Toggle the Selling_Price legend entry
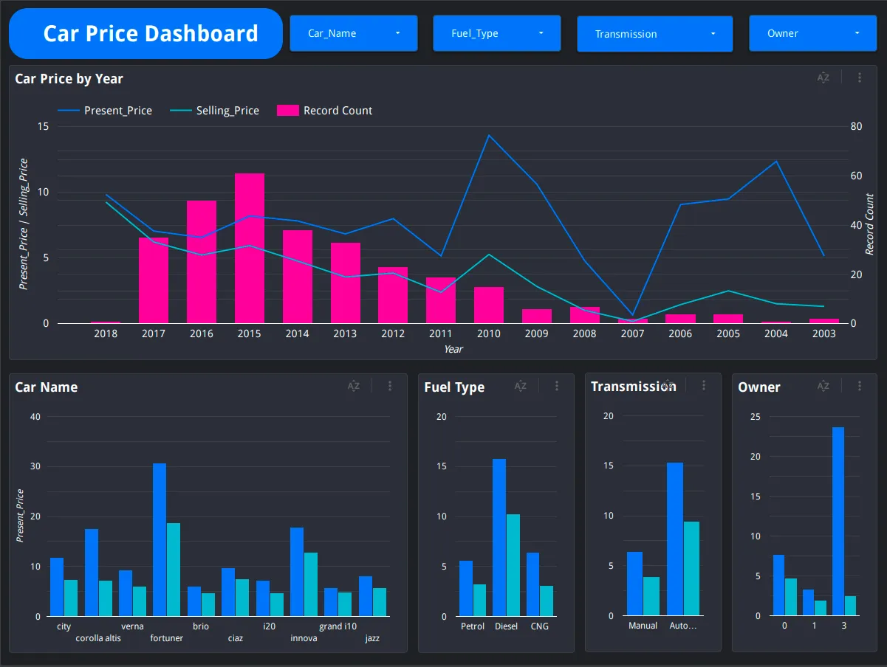Image resolution: width=887 pixels, height=667 pixels. (x=215, y=111)
